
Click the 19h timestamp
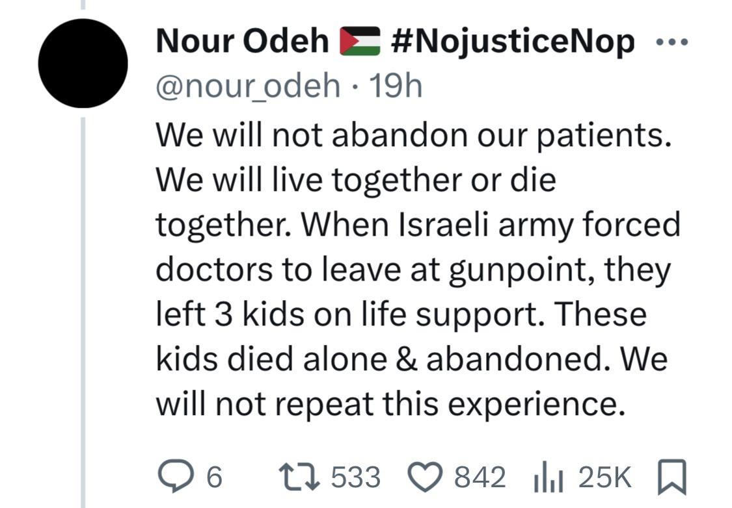click(x=395, y=85)
